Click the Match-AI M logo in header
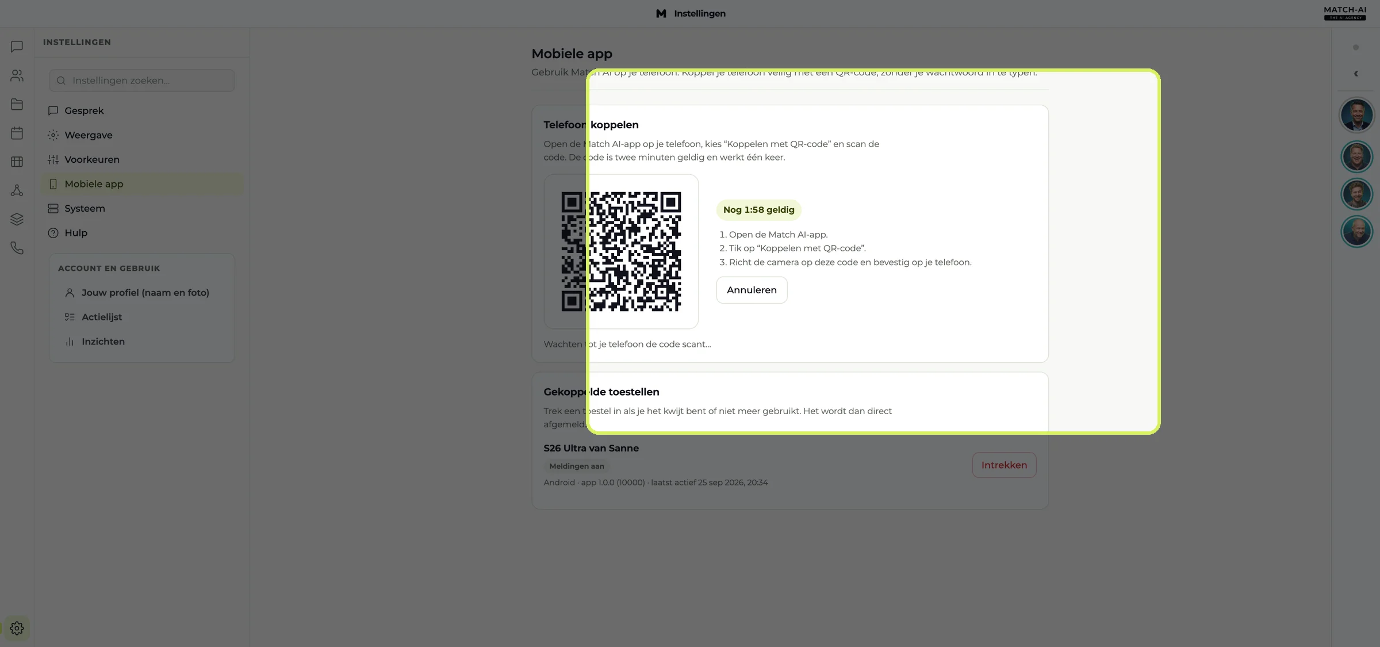The width and height of the screenshot is (1380, 647). (x=661, y=13)
